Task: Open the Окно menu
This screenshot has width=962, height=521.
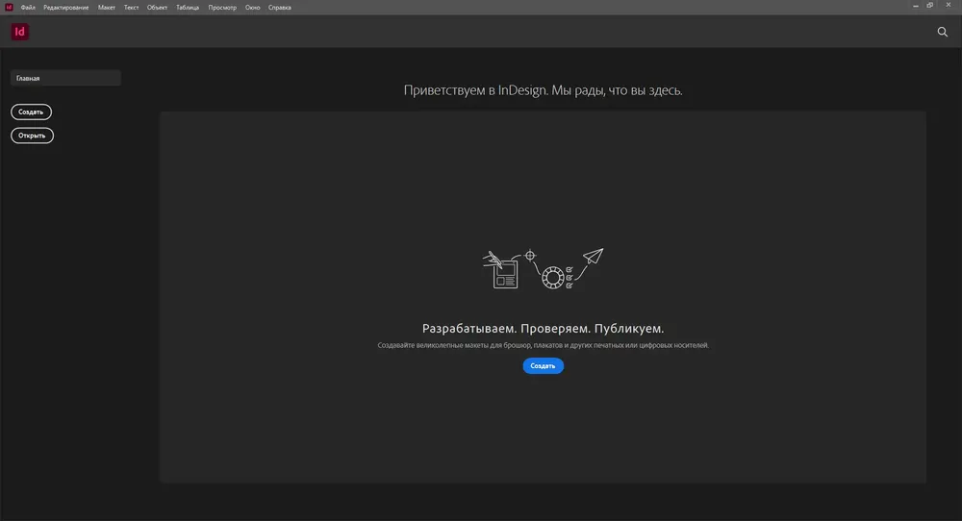Action: click(x=252, y=8)
